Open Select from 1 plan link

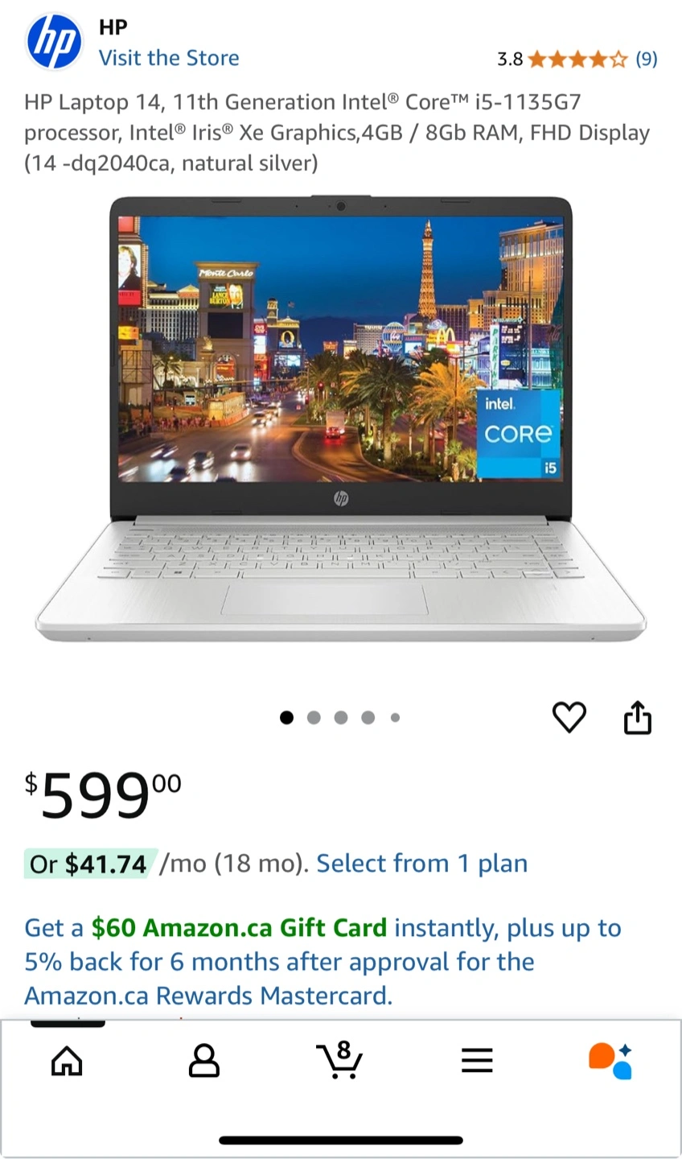click(422, 863)
